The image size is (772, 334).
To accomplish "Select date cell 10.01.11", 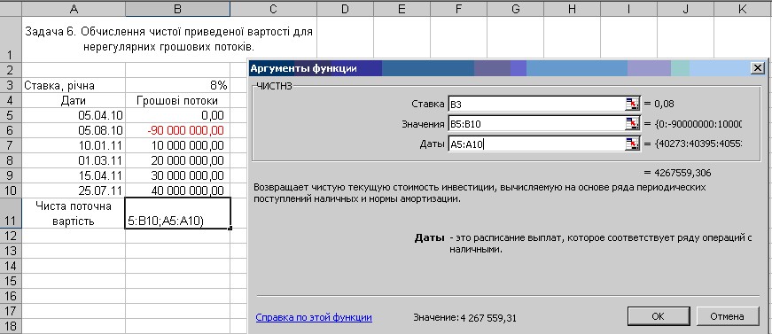I will pos(74,145).
